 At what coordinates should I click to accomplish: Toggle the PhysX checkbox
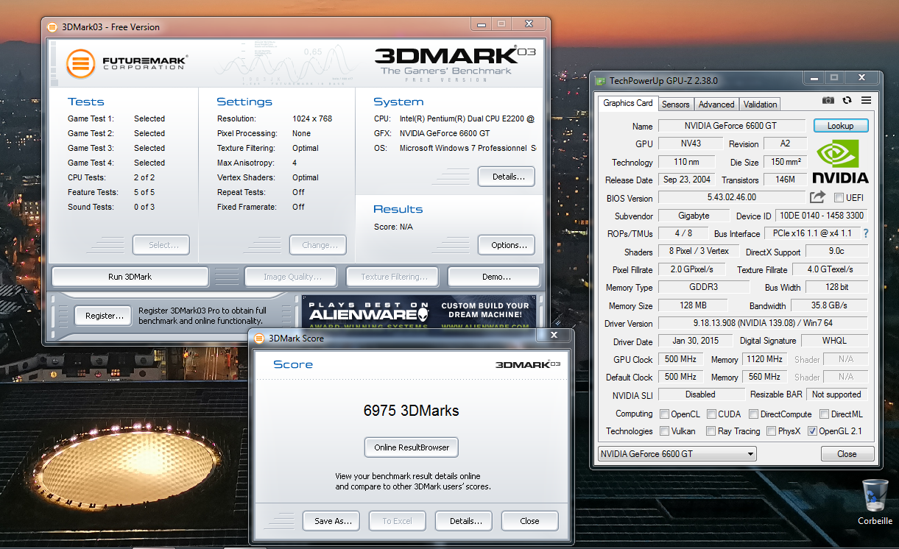click(x=771, y=431)
